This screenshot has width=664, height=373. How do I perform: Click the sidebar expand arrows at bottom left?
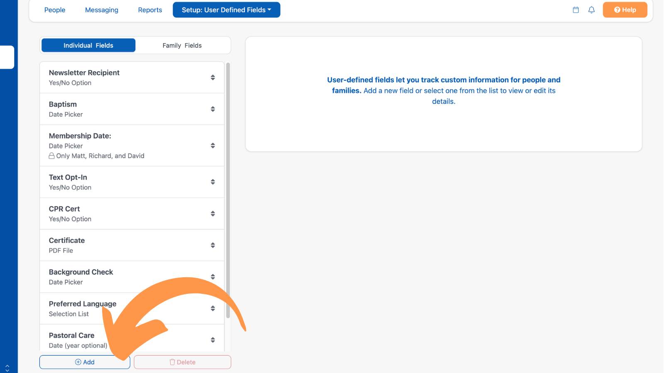tap(7, 368)
